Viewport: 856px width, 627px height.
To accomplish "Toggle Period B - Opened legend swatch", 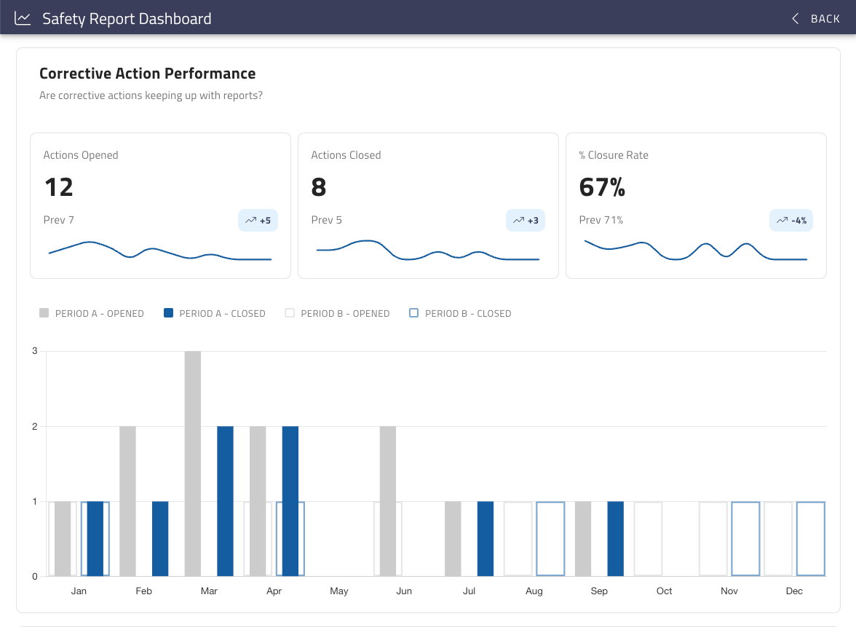I will (x=290, y=313).
